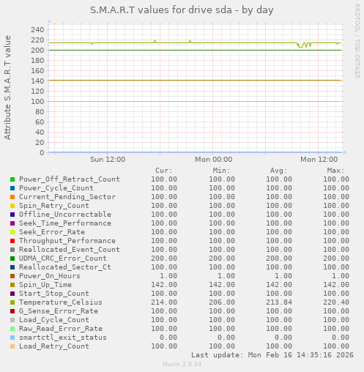
Task: Click the Power_On_Hours brown swatch
Action: tap(12, 276)
